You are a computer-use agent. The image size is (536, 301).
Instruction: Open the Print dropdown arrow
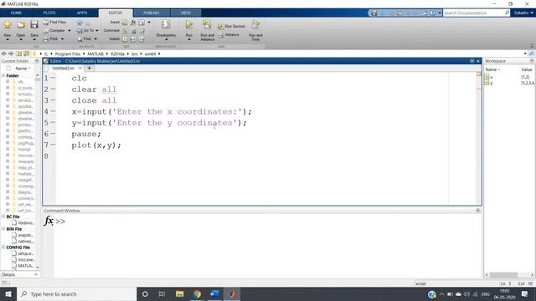(62, 39)
